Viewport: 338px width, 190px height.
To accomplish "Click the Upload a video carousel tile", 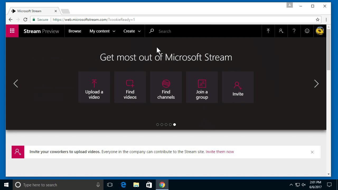I will pos(94,87).
